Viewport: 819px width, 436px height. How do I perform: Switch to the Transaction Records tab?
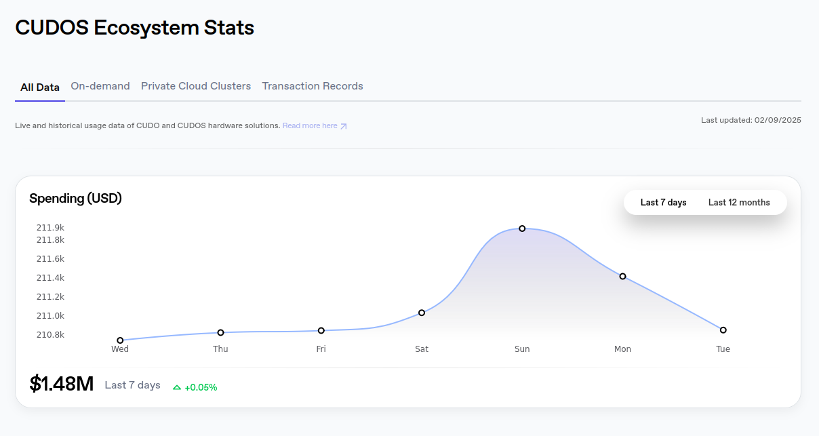click(x=313, y=86)
